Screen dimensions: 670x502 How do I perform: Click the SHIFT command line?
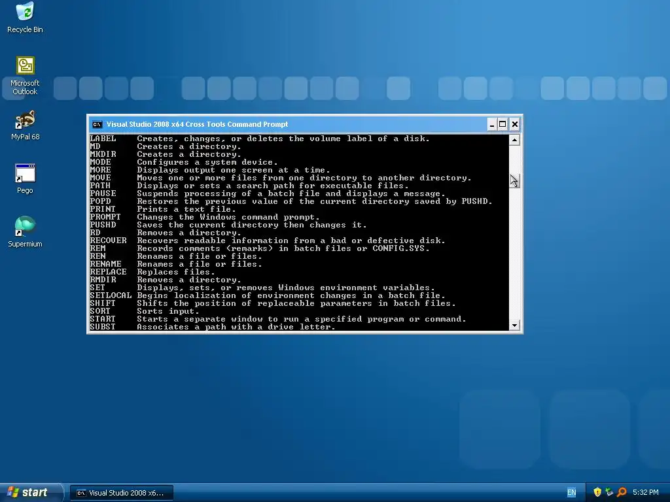(273, 303)
